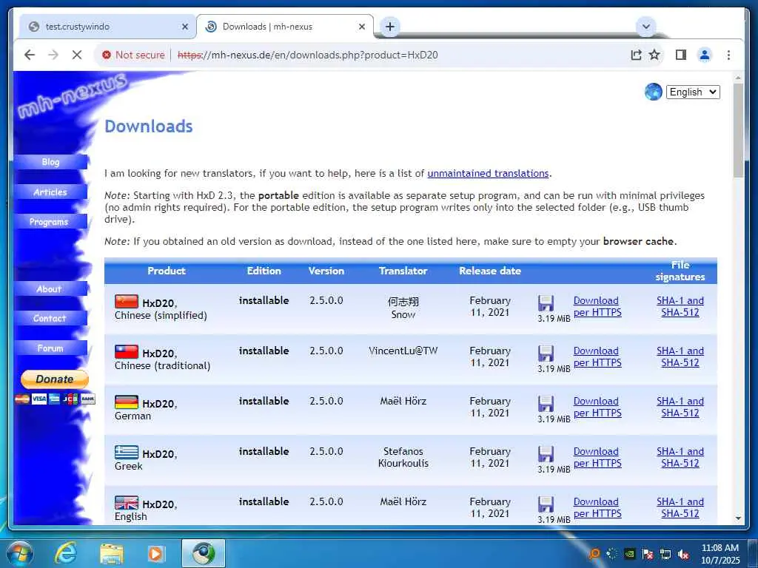Click floppy disk icon in Greek row

[x=546, y=454]
